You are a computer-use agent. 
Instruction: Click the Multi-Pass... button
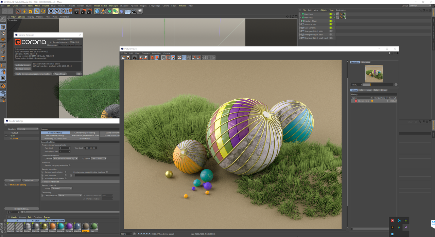coord(31,180)
